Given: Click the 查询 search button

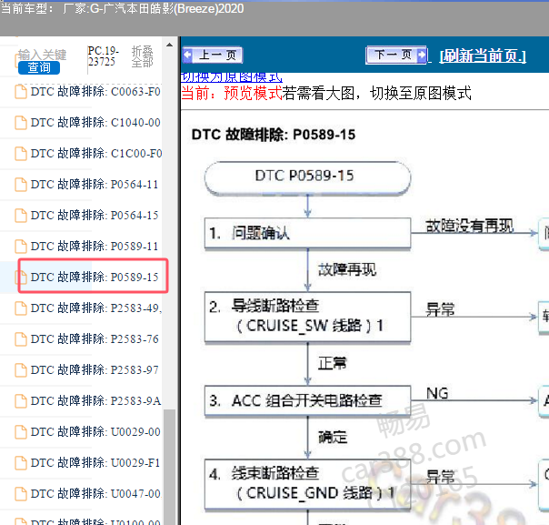Looking at the screenshot, I should 39,67.
